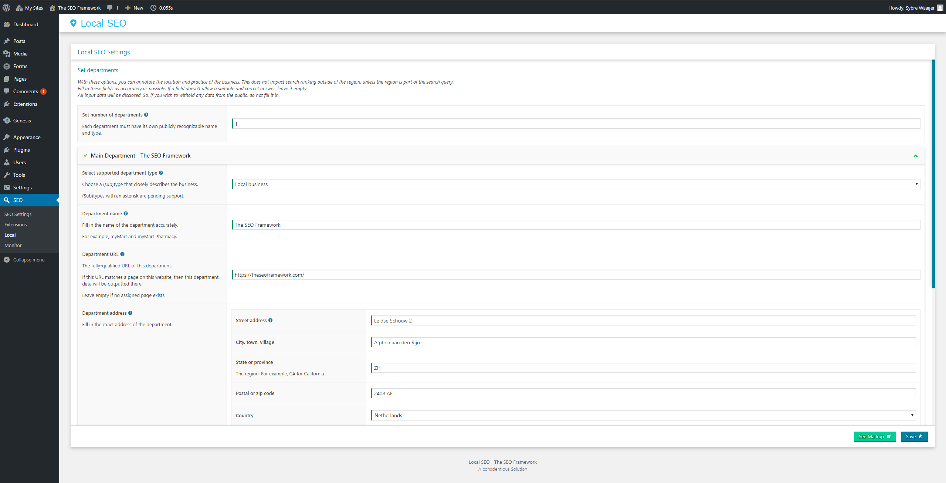Click the help icon beside Set number of departments
The width and height of the screenshot is (946, 483).
(x=146, y=115)
